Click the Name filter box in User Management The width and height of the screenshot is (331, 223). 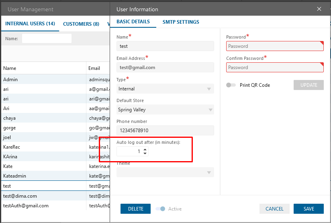[x=47, y=39]
